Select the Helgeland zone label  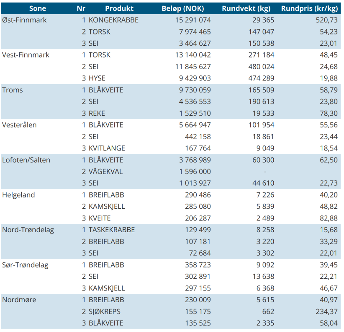18,195
